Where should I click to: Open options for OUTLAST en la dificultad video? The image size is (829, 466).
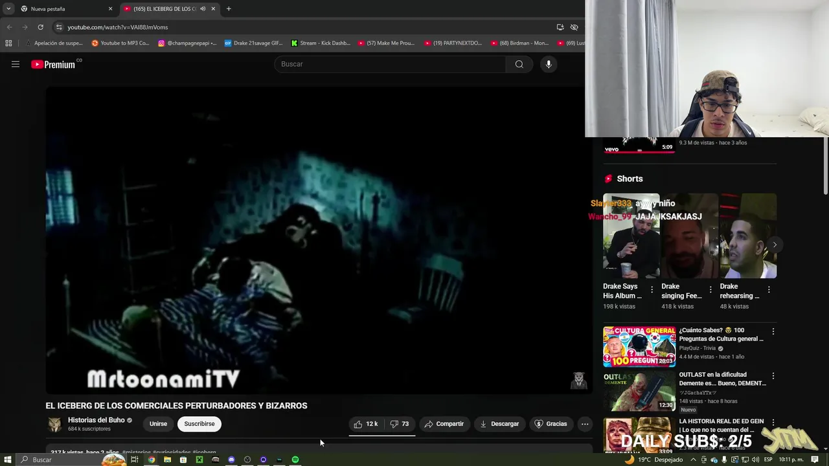[773, 376]
